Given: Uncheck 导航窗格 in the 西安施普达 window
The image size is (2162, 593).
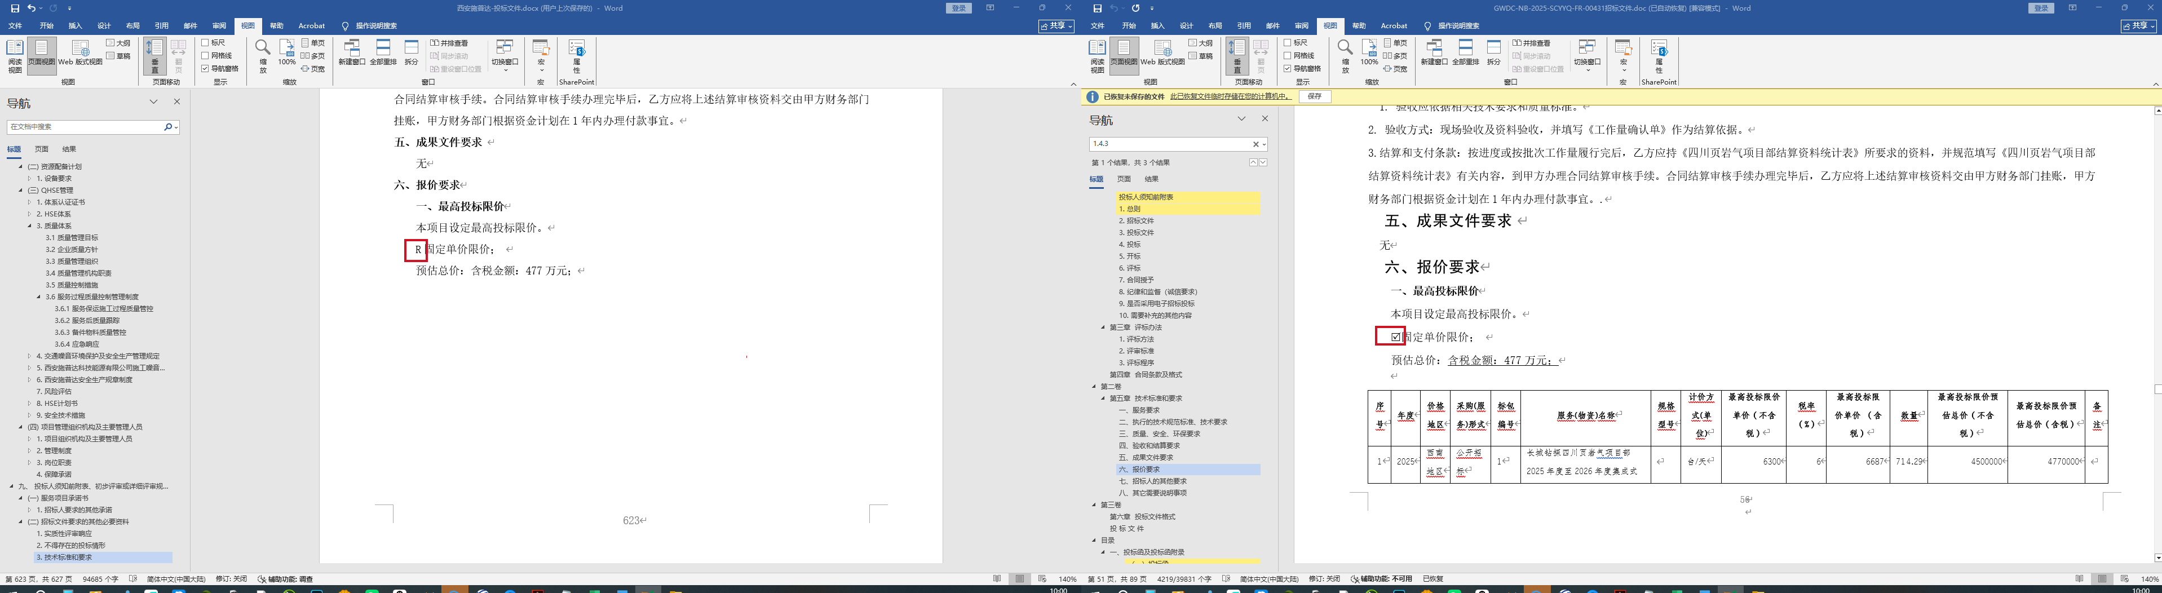Looking at the screenshot, I should (206, 69).
